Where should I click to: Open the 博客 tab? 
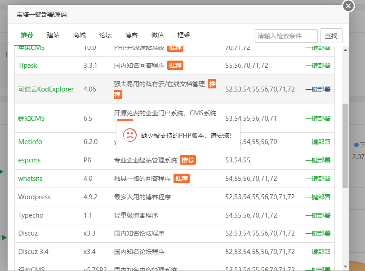[x=131, y=35]
